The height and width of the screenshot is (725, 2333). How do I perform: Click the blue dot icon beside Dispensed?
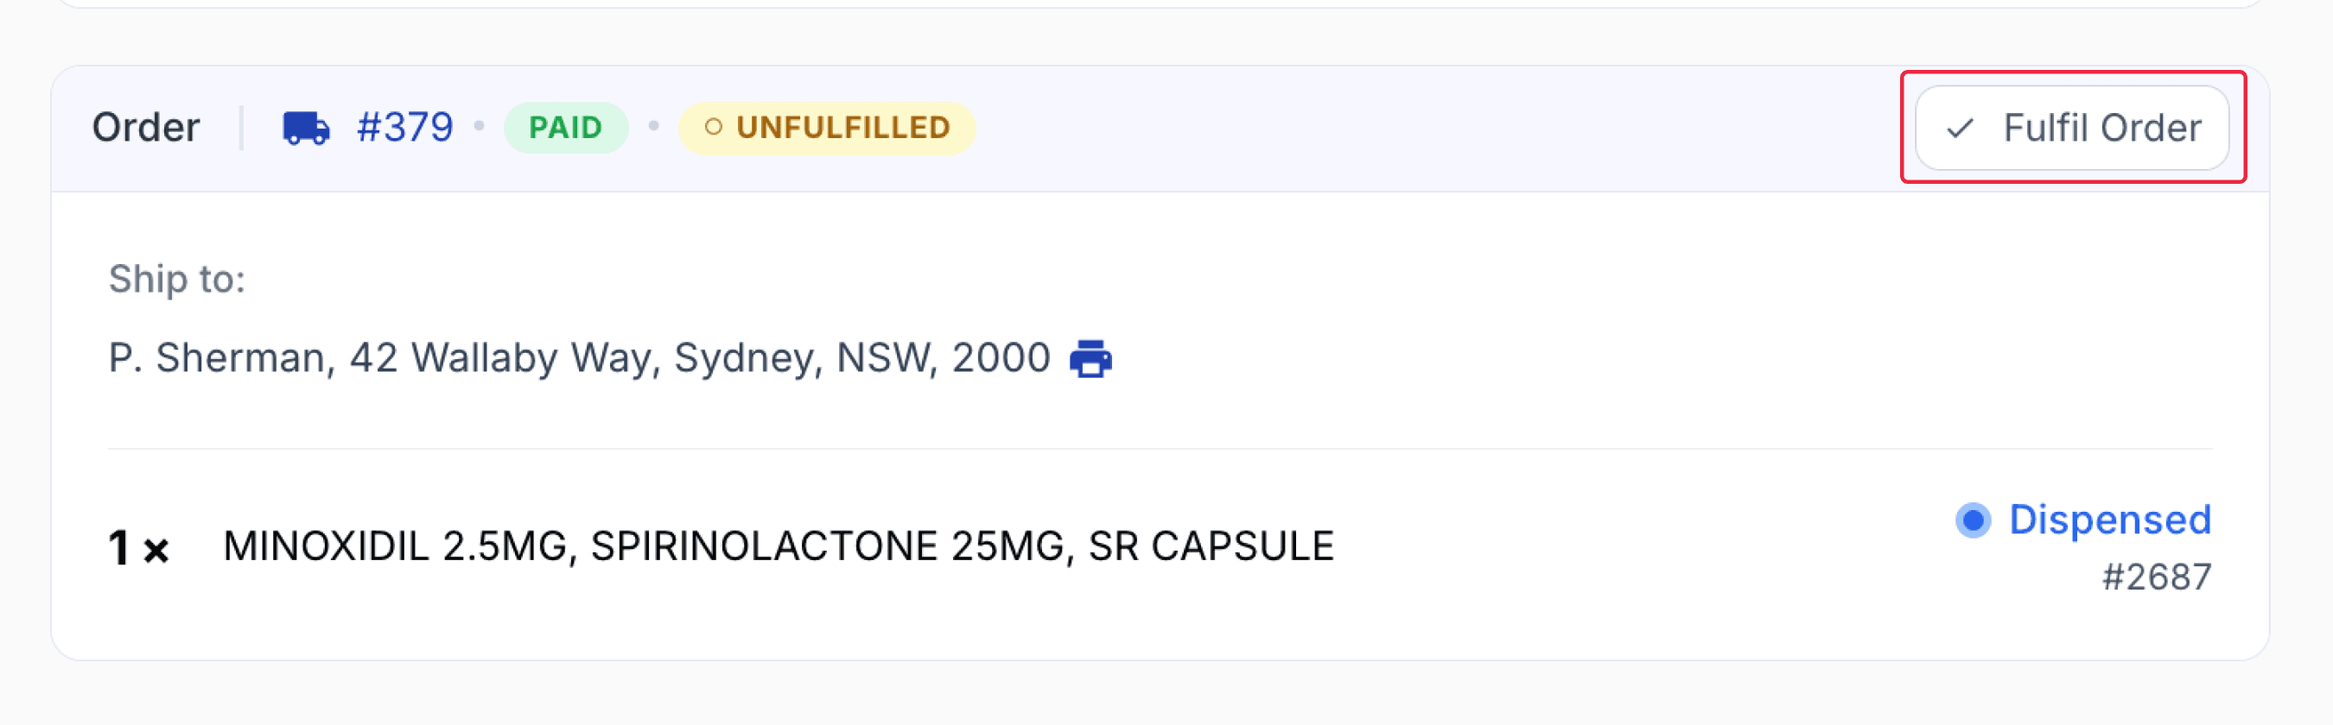click(1973, 520)
